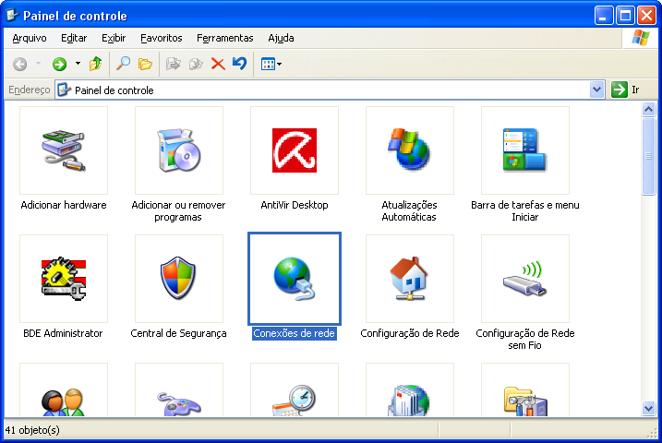This screenshot has height=443, width=662.
Task: Click the Ir go button
Action: (626, 90)
